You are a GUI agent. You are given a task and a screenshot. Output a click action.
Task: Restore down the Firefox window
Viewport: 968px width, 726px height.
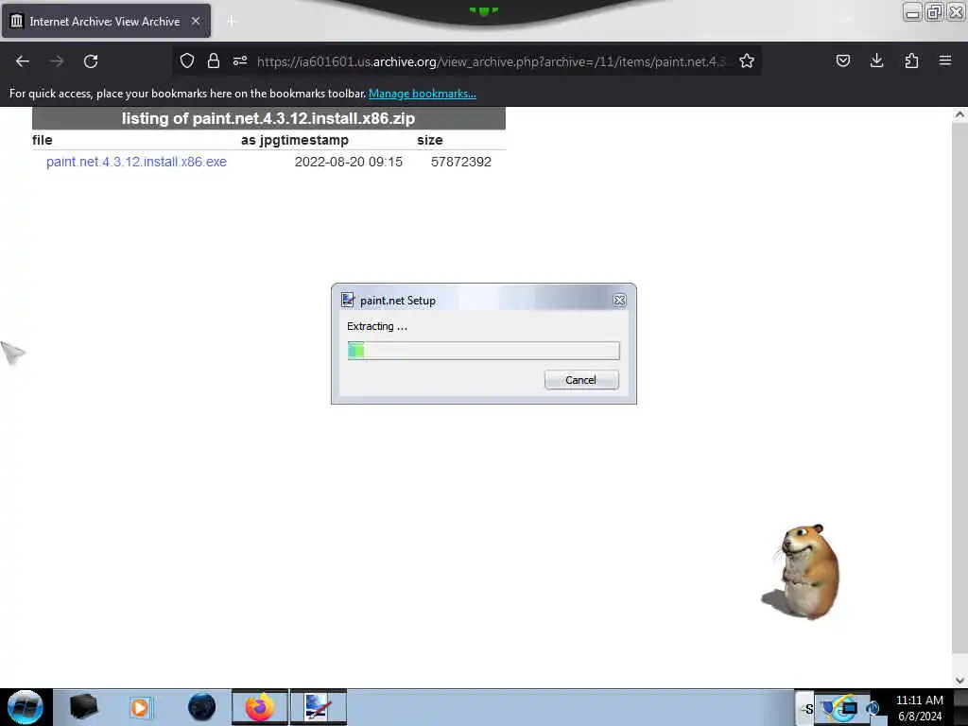(934, 12)
